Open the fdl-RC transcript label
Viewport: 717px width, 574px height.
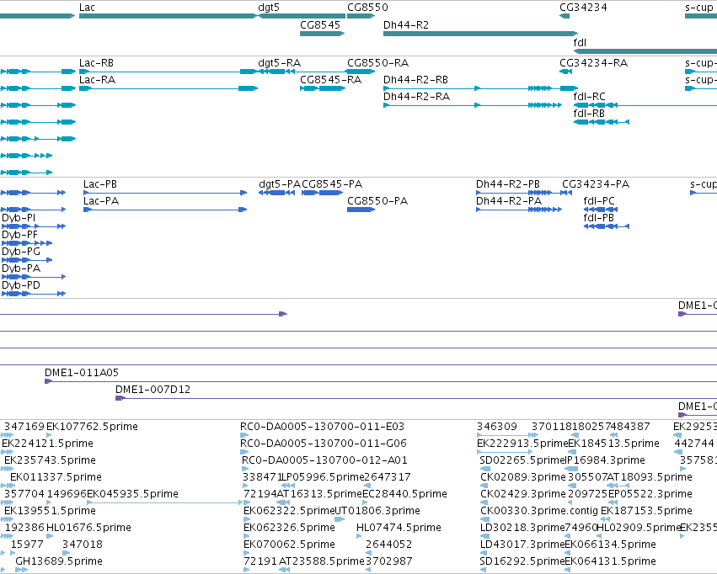(x=589, y=97)
